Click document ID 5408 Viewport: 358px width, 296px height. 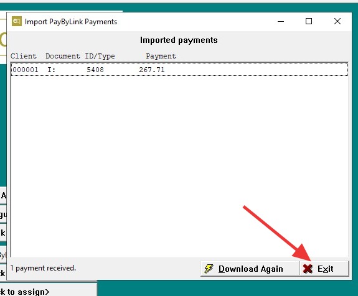95,70
